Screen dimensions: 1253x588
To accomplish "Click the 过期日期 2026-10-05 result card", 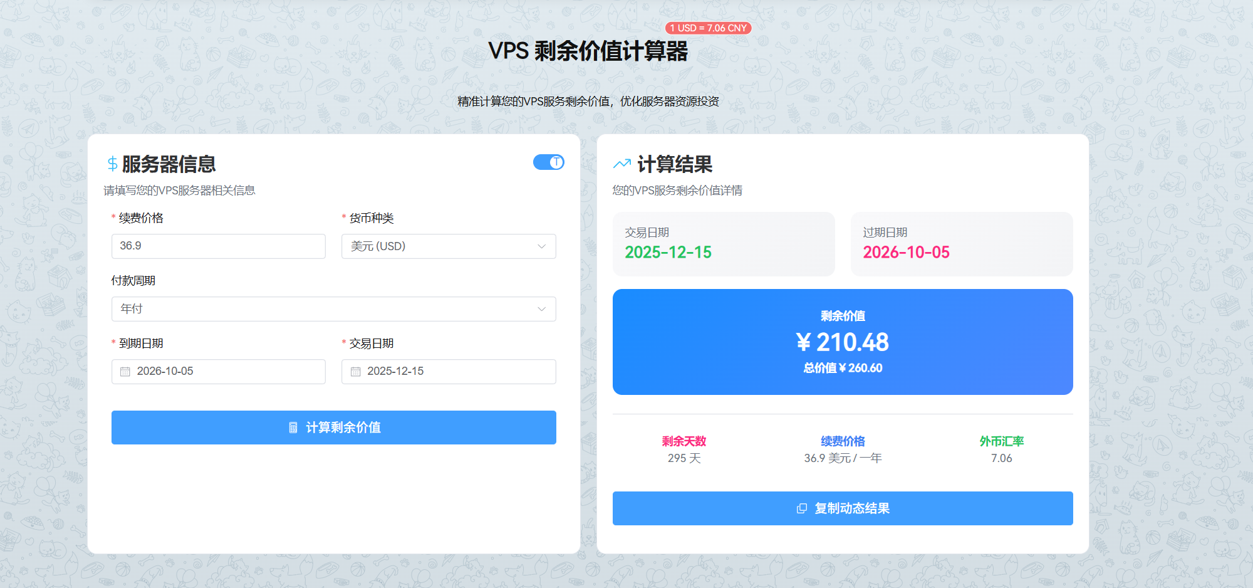I will click(962, 244).
